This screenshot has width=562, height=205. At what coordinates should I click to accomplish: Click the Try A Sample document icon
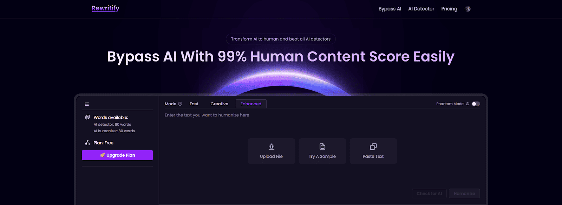[322, 147]
